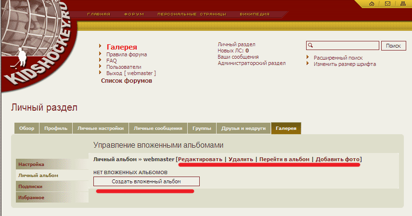Go to Список форумов
Image resolution: width=412 pixels, height=216 pixels.
(127, 81)
